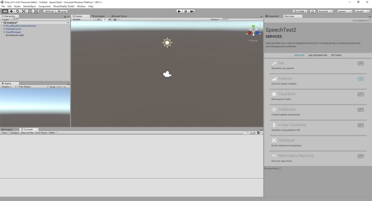Click the scene orientation gizmo

click(253, 31)
